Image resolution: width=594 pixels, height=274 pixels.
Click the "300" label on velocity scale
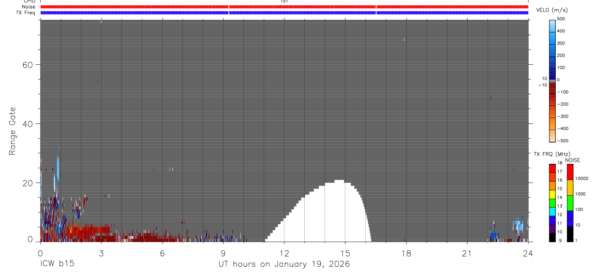click(x=561, y=43)
